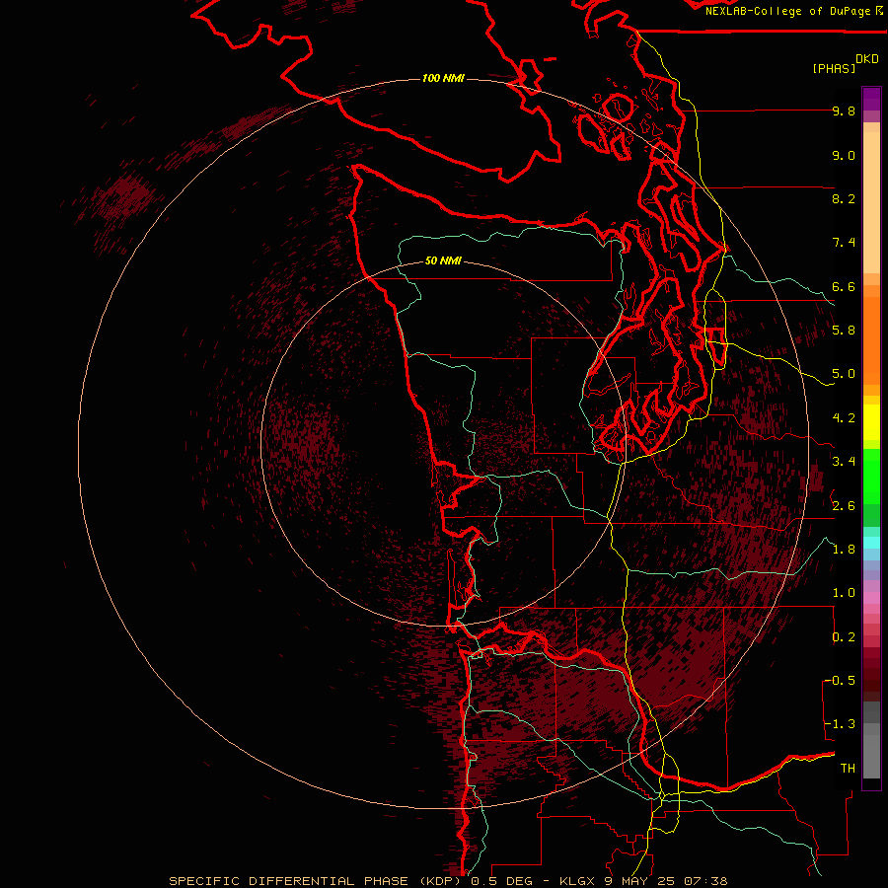Click the 5.0 scale value
Viewport: 888px width, 888px height.
844,374
